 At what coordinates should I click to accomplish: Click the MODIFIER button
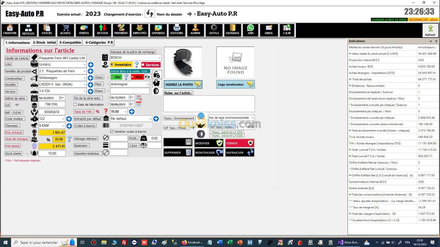[209, 143]
